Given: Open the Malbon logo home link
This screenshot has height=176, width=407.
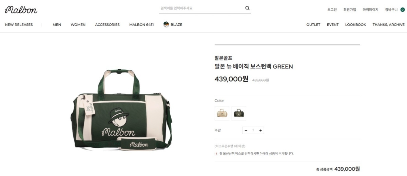Looking at the screenshot, I should click(x=21, y=9).
